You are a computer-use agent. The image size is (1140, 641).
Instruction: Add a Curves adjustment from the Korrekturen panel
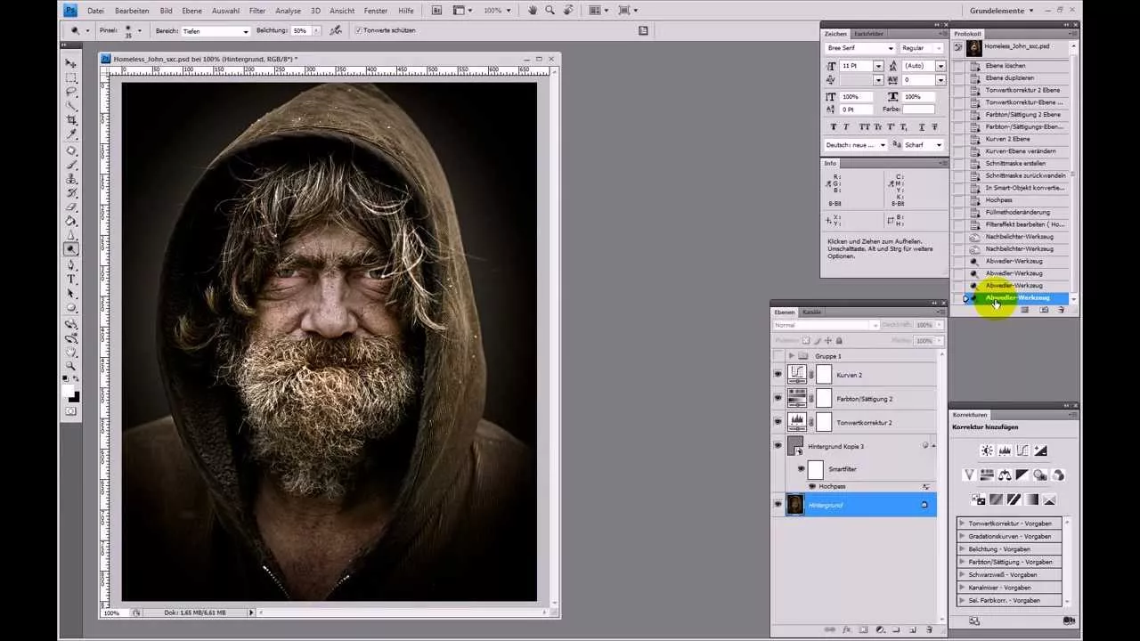[x=1022, y=450]
